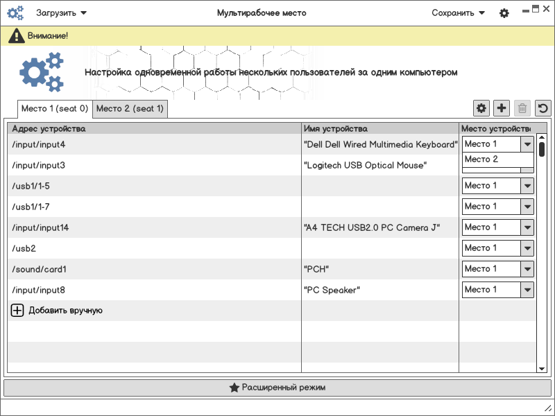Click the Dell Wired Multimedia Keyboard name

tap(380, 144)
